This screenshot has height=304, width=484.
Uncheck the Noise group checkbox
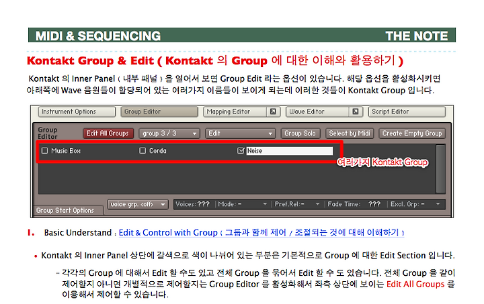(241, 150)
